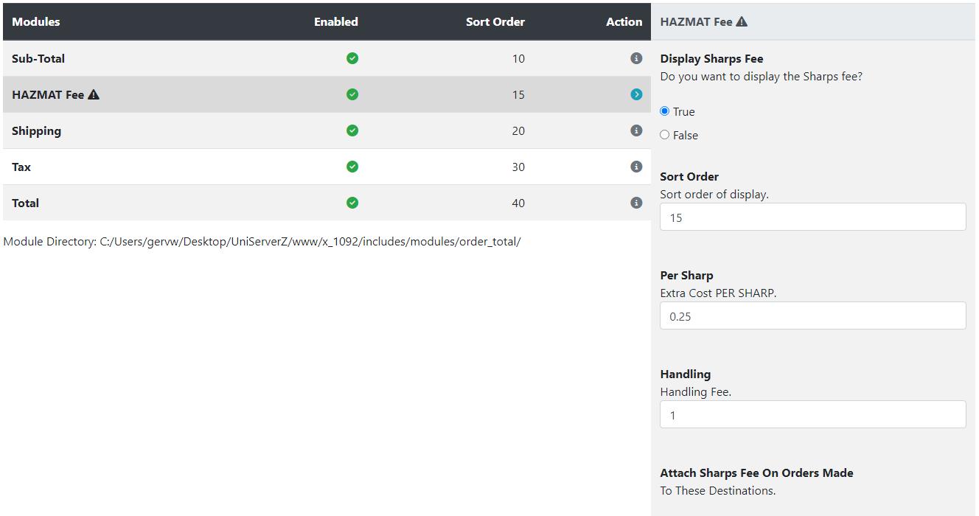The height and width of the screenshot is (516, 979).
Task: Select True for Display Sharps Fee
Action: tap(665, 111)
